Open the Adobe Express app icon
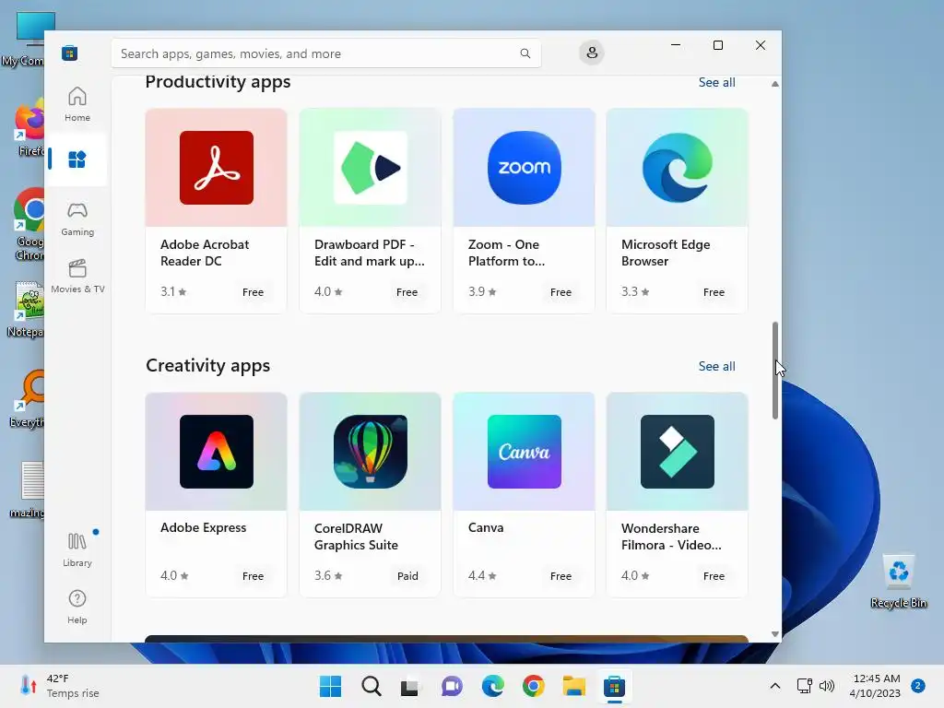Screen dimensions: 944x708 [216, 452]
